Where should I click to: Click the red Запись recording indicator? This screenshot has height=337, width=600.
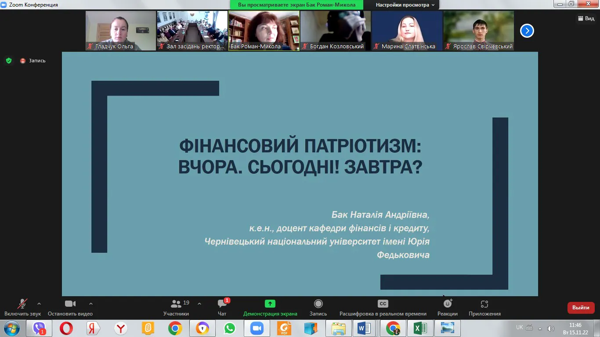click(x=33, y=61)
